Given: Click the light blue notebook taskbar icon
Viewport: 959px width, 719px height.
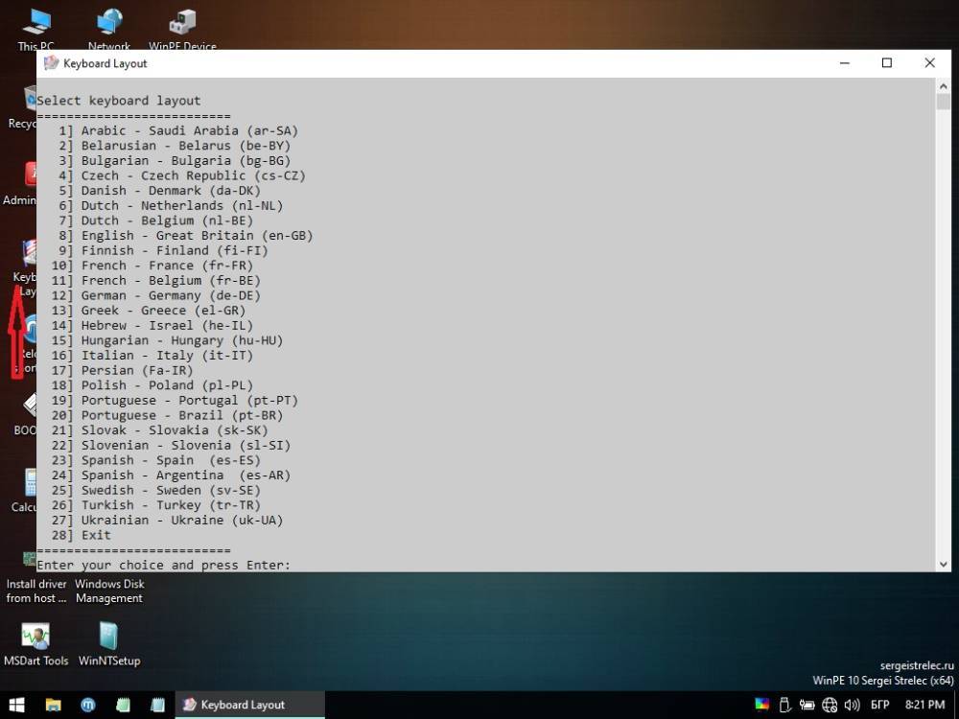Looking at the screenshot, I should tap(158, 705).
